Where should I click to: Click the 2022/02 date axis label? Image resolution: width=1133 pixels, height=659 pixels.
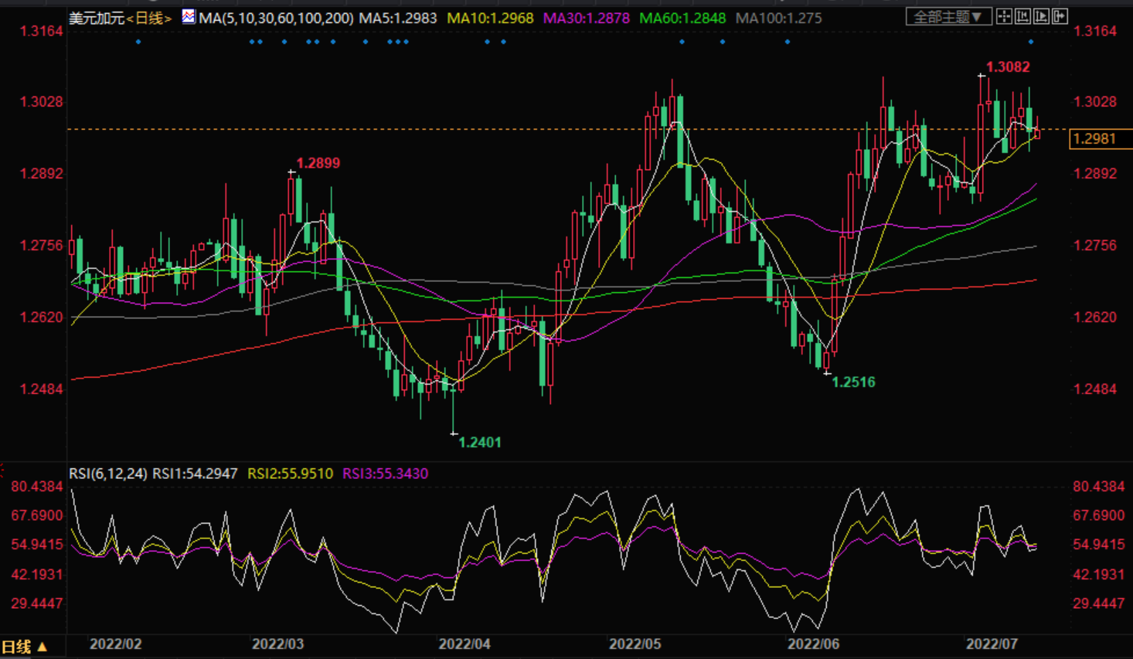point(116,644)
